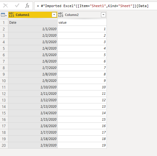This screenshot has width=157, height=156.
Task: Select Column2 cell next to 1/15/2020
Action: 82,119
